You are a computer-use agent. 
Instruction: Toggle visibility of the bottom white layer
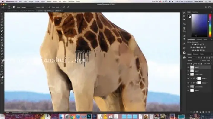pyautogui.click(x=188, y=90)
